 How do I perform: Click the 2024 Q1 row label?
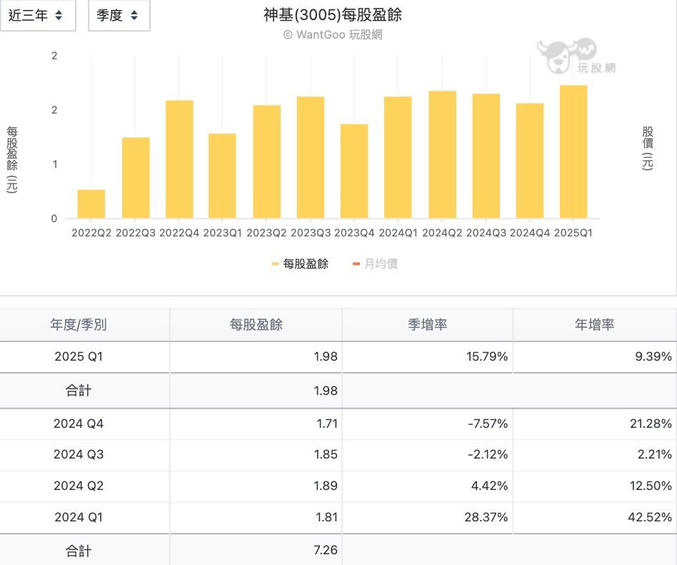coord(79,517)
